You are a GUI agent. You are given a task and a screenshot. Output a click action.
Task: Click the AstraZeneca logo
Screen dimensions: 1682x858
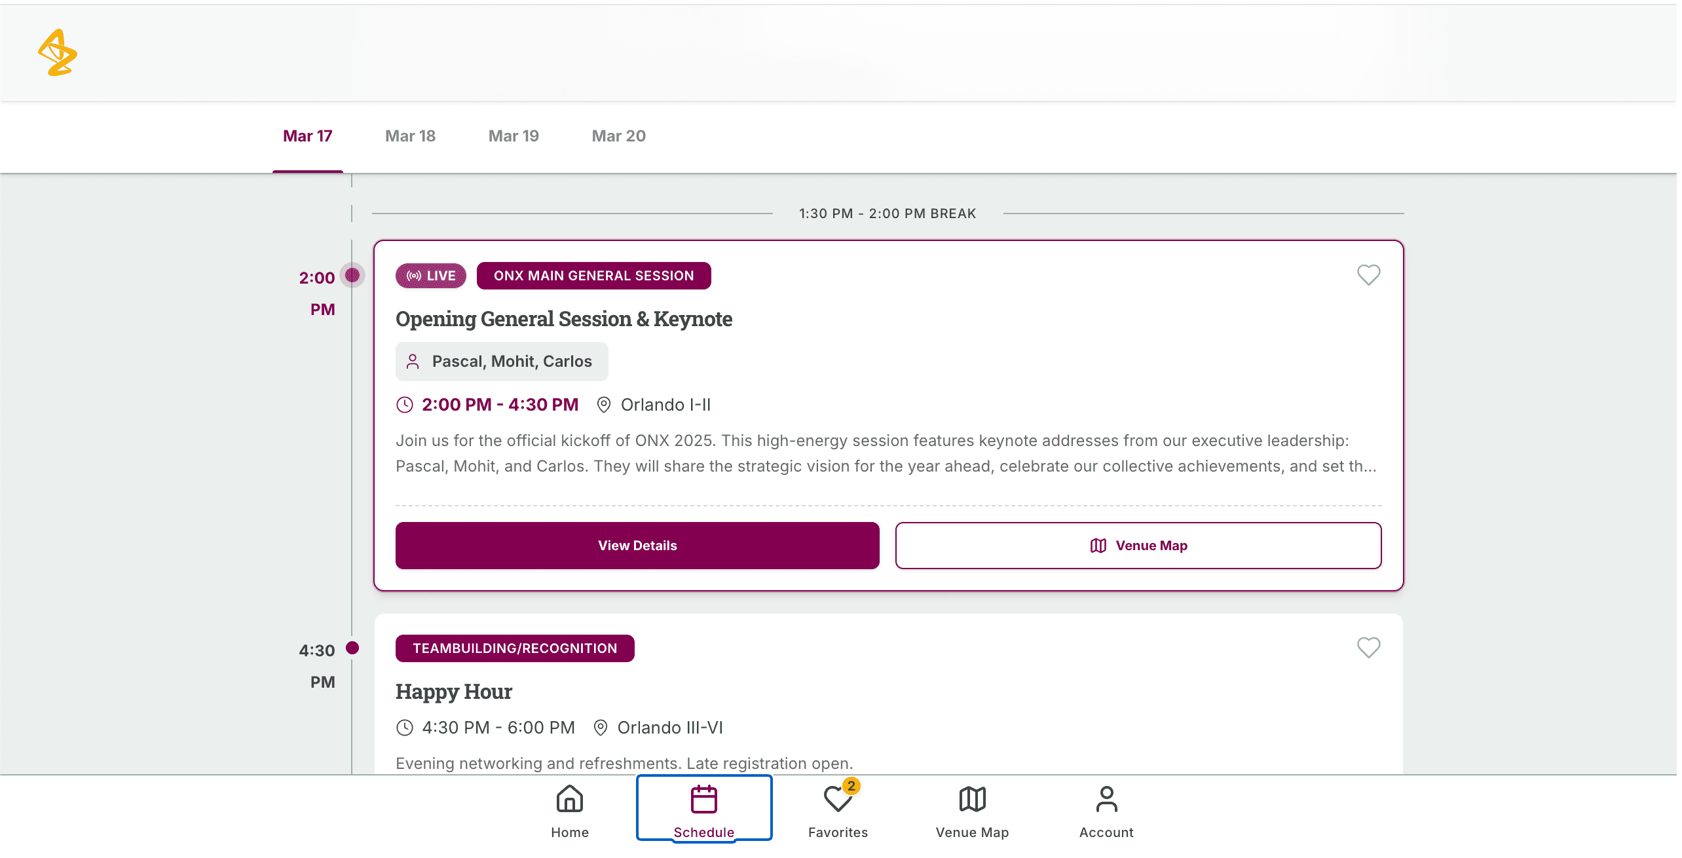click(58, 52)
